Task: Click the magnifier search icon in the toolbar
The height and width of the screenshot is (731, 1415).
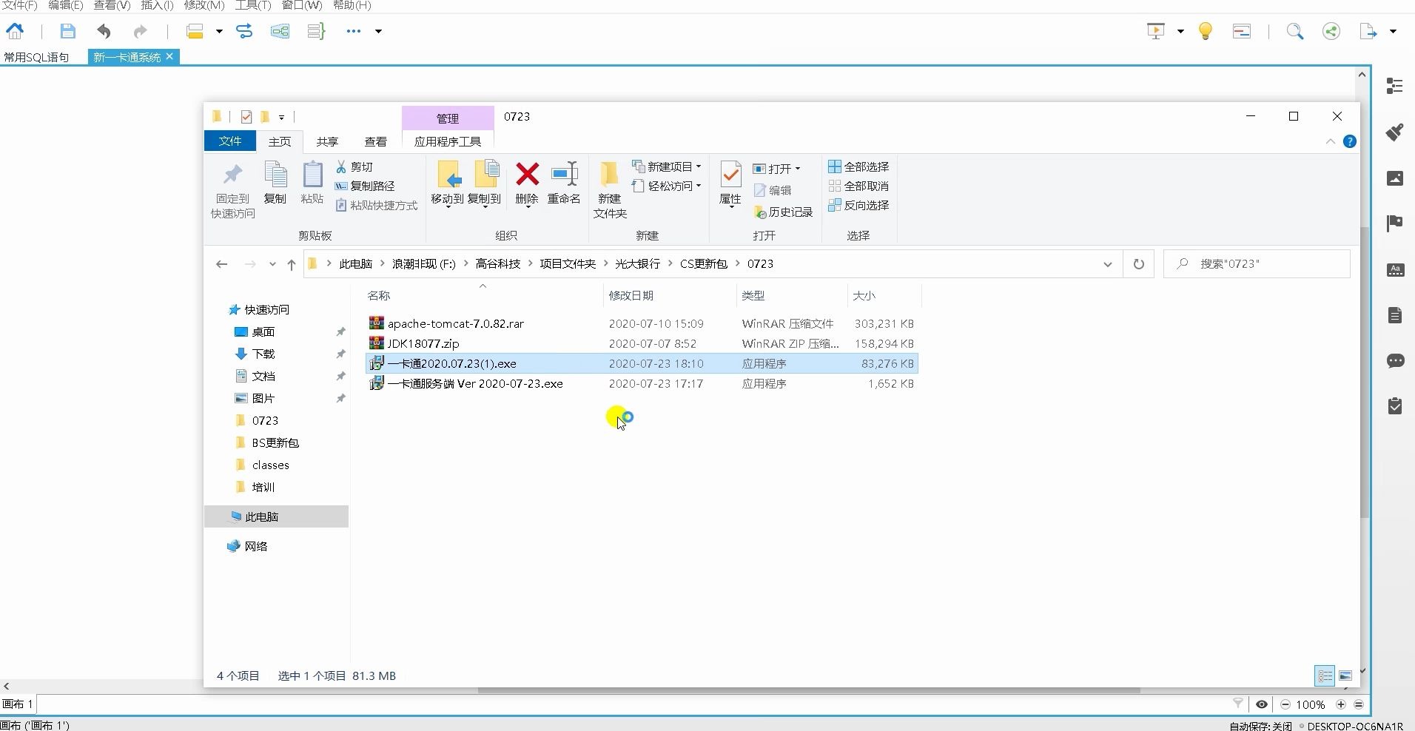Action: [x=1294, y=31]
